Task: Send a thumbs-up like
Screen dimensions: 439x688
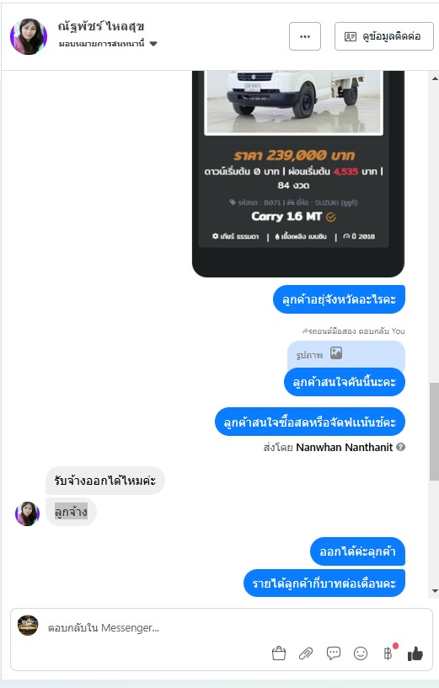Action: click(x=415, y=653)
